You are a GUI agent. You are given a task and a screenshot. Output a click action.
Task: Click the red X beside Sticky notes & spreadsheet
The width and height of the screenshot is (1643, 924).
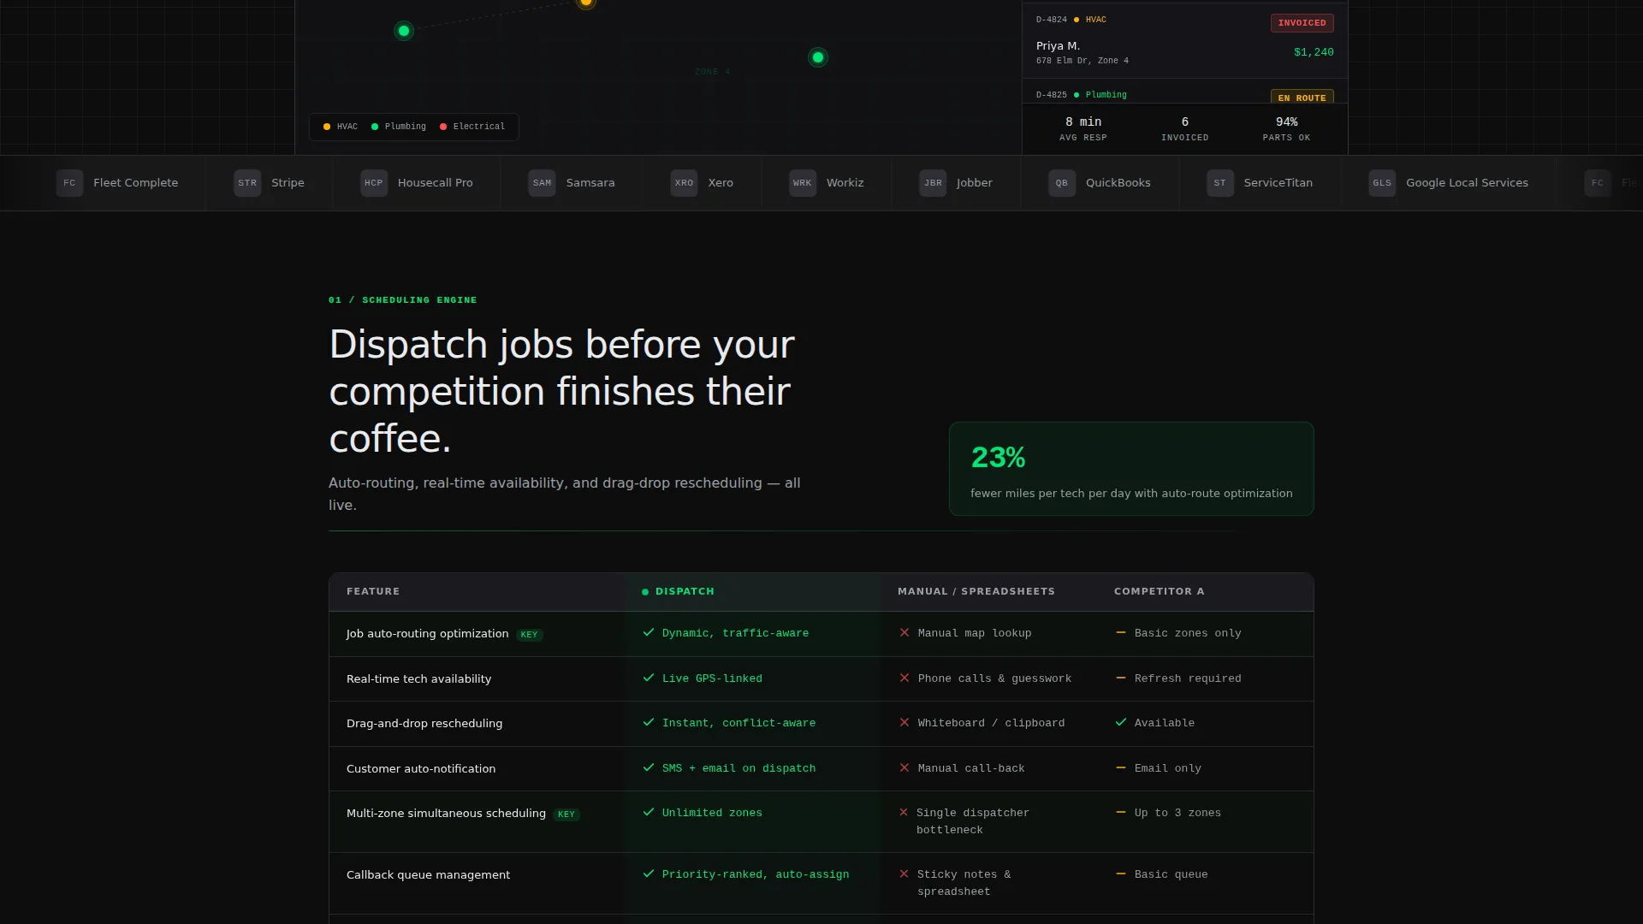tap(904, 874)
